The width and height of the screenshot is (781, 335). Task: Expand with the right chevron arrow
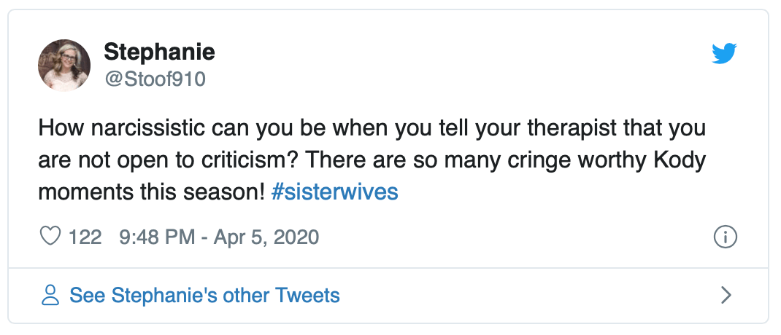pos(725,295)
